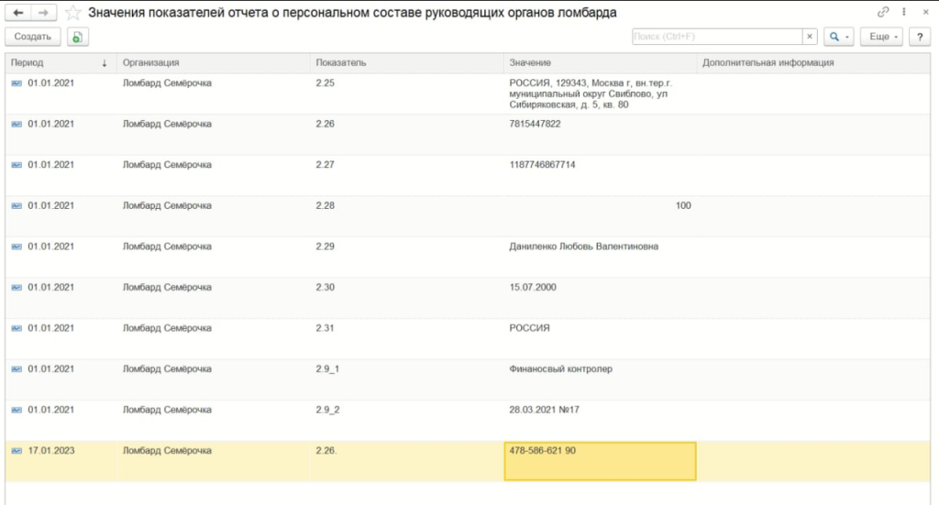Click the record icon of the 17.01.2023 row
The height and width of the screenshot is (505, 939).
tap(16, 451)
